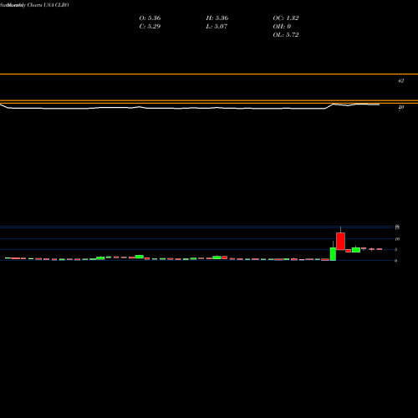Click the '42' indicator axis label
This screenshot has width=418, height=418.
tap(400, 81)
